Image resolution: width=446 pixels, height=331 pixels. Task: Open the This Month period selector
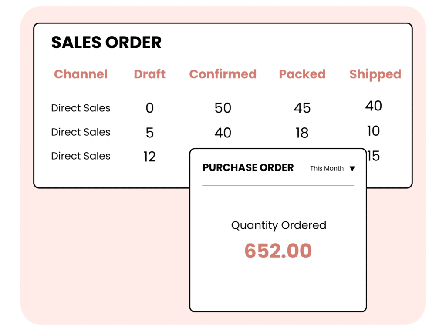click(x=327, y=168)
